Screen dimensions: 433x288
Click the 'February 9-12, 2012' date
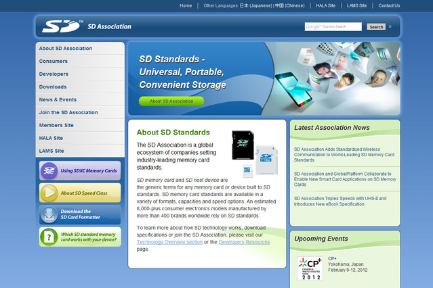click(348, 270)
